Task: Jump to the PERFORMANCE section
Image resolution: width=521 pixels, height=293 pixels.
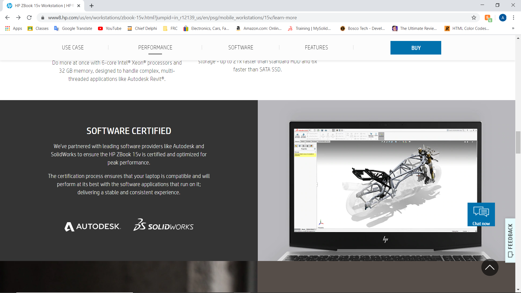Action: [x=155, y=47]
